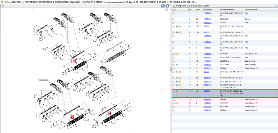This screenshot has height=133, width=278.
Task: Add part 47746955 using its plus icon
Action: coord(173,13)
